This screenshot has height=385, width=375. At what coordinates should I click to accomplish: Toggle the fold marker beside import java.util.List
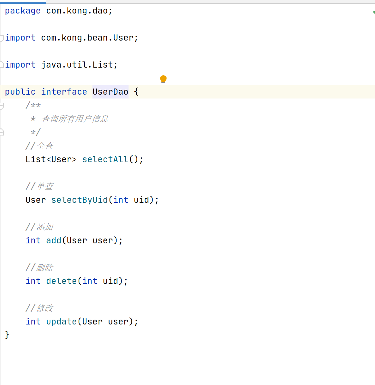click(2, 65)
